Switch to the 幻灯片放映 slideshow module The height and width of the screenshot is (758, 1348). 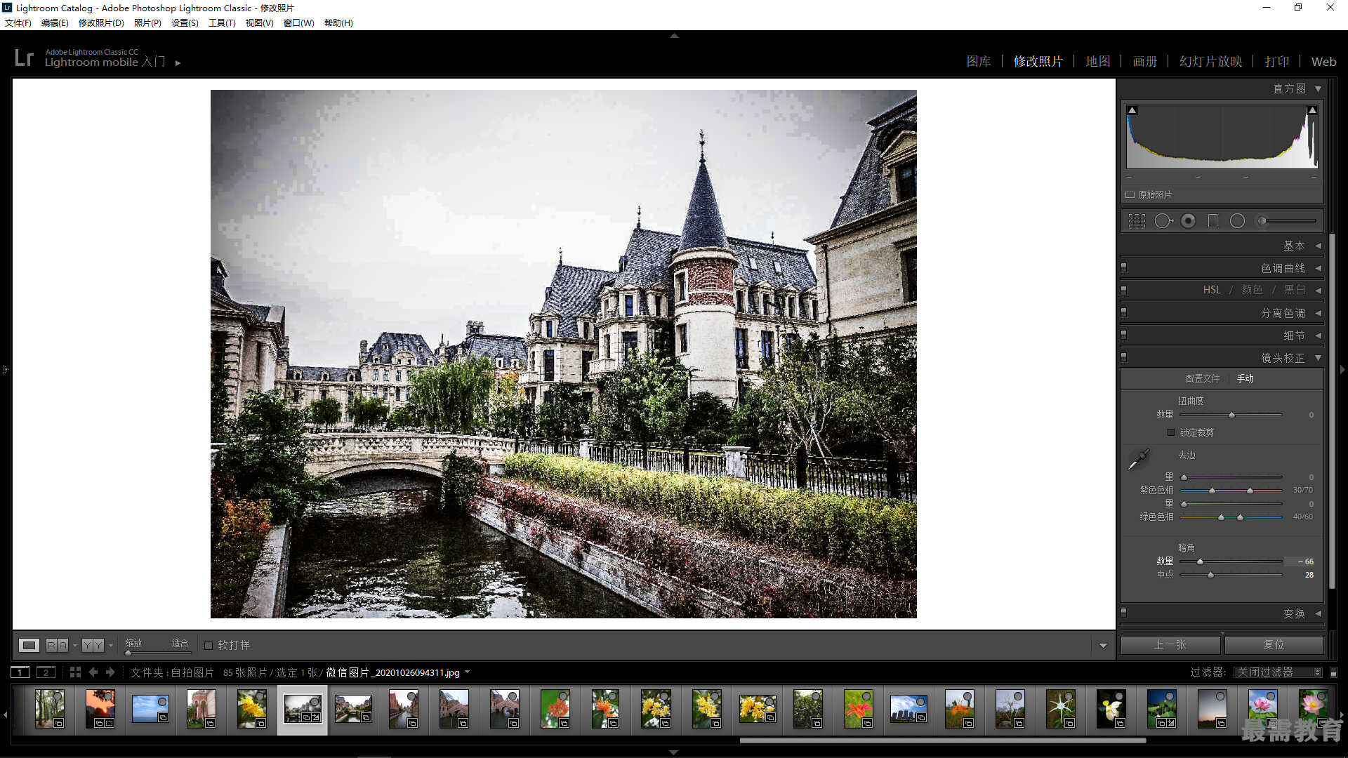pos(1211,62)
